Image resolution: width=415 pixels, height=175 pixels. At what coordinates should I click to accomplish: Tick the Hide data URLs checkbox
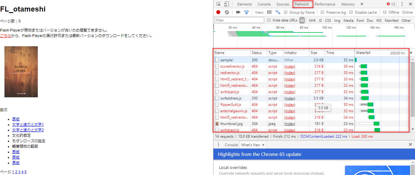[x=269, y=20]
